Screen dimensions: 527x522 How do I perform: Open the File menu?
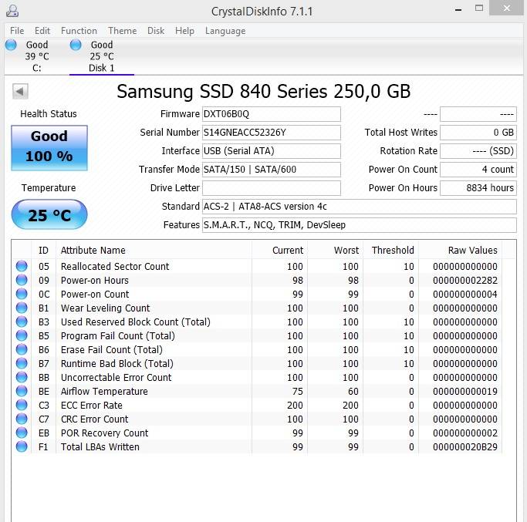(17, 31)
